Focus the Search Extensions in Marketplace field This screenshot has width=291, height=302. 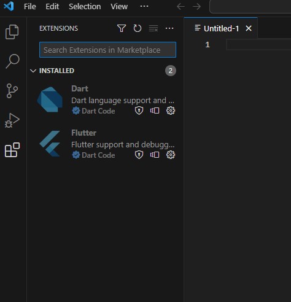(107, 50)
